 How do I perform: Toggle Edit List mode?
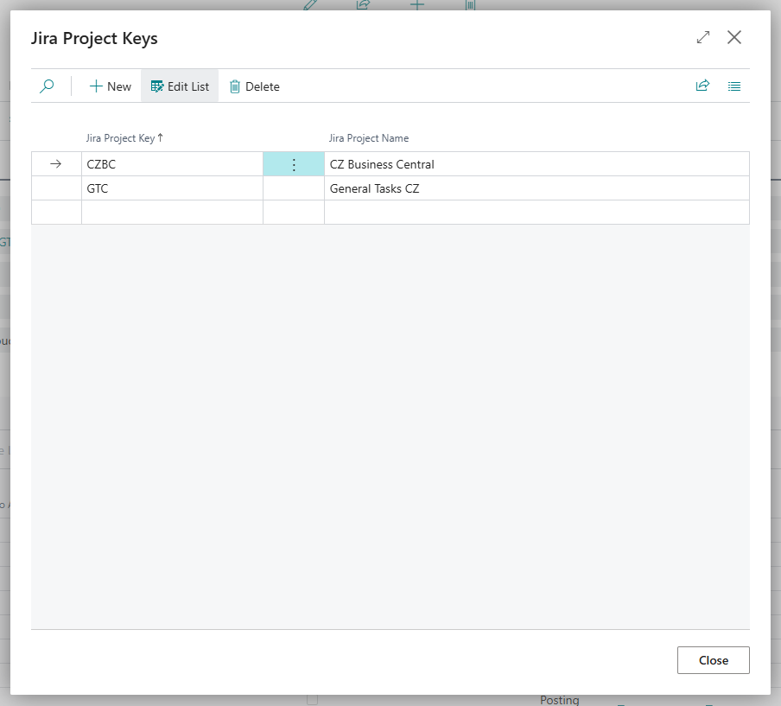coord(180,86)
